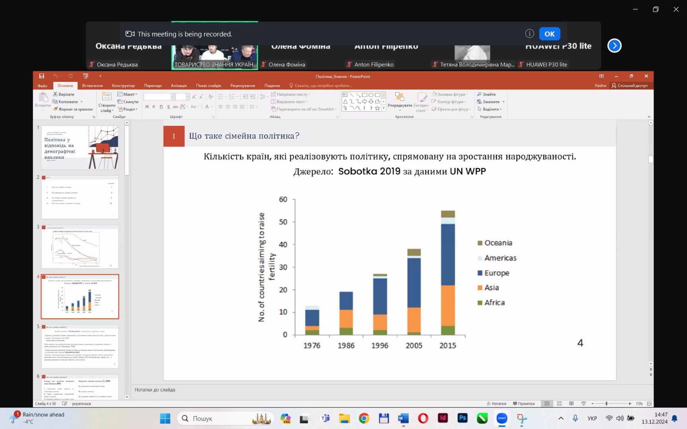Show next participants with the blue arrow

614,46
